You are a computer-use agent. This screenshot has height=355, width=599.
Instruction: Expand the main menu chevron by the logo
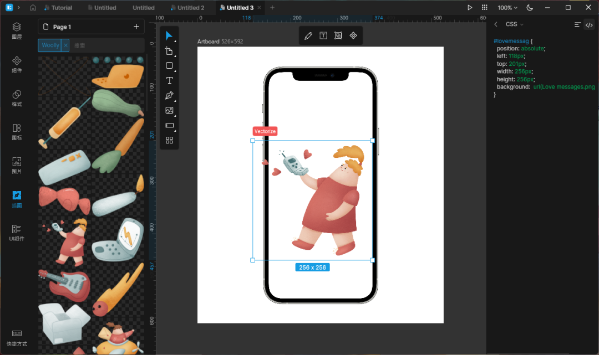pyautogui.click(x=19, y=8)
